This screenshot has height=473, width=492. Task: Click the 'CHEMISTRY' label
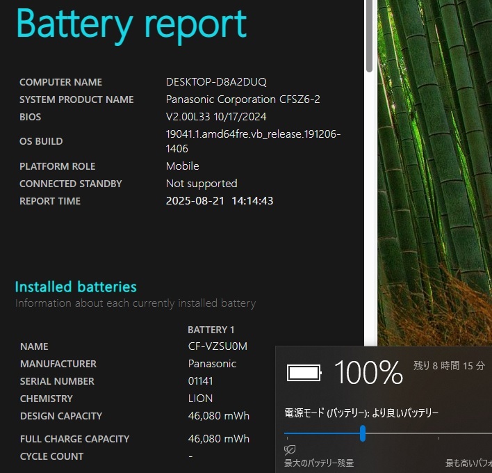click(x=47, y=399)
